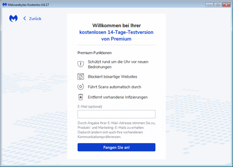The width and height of the screenshot is (233, 167).
Task: Click the automatic scan target icon
Action: point(81,87)
